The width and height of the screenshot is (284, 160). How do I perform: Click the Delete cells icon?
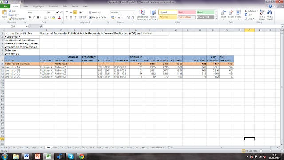pyautogui.click(x=231, y=12)
